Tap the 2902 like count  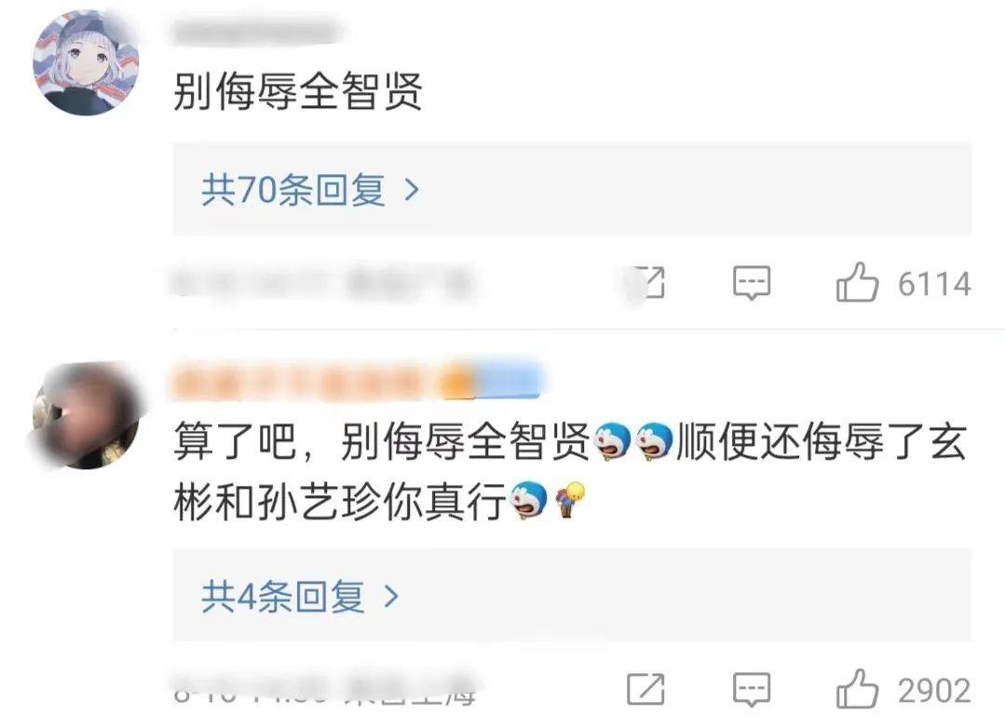click(934, 691)
